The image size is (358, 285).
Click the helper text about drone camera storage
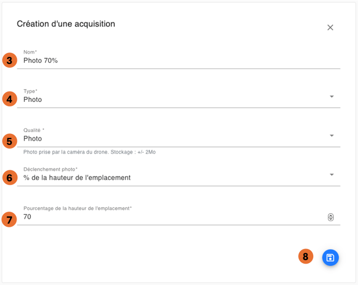[89, 152]
